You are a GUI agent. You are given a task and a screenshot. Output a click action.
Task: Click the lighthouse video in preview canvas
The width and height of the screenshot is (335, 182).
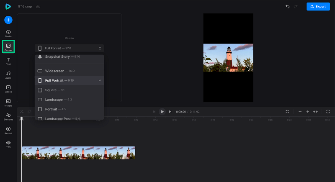pyautogui.click(x=228, y=58)
